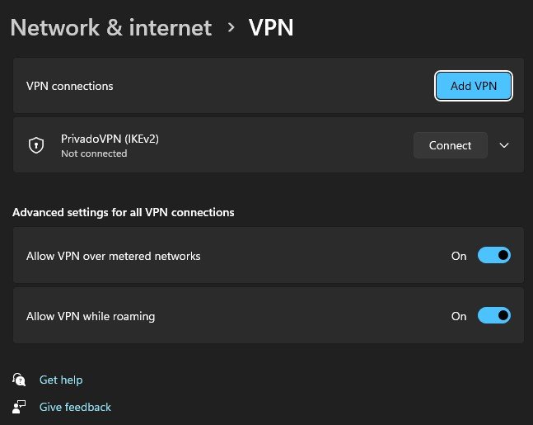533x425 pixels.
Task: Click the On label next to metered networks toggle
Action: click(459, 256)
